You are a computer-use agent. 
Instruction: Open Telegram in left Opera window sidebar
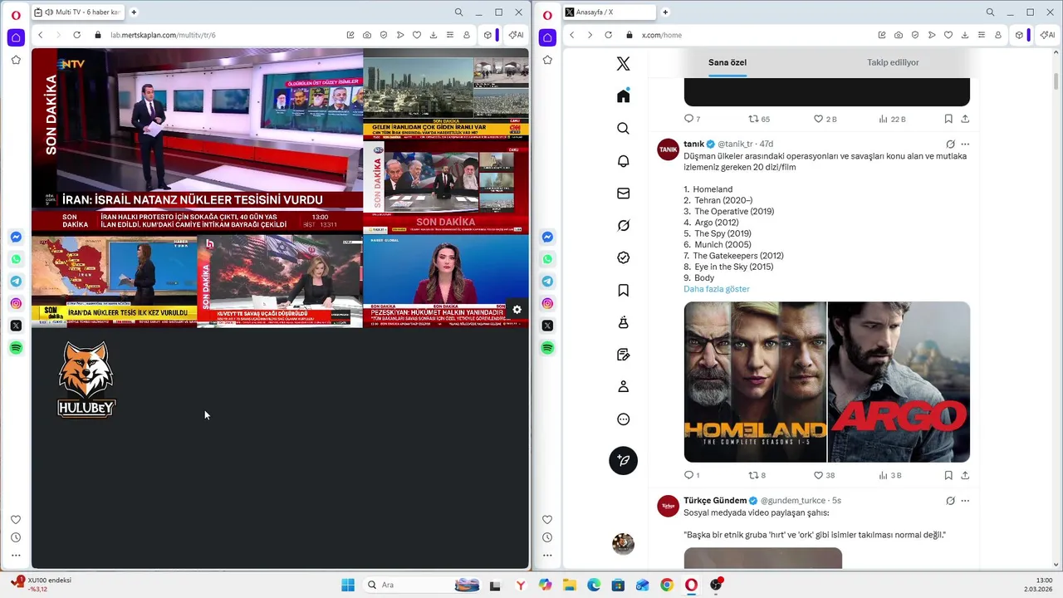[16, 282]
